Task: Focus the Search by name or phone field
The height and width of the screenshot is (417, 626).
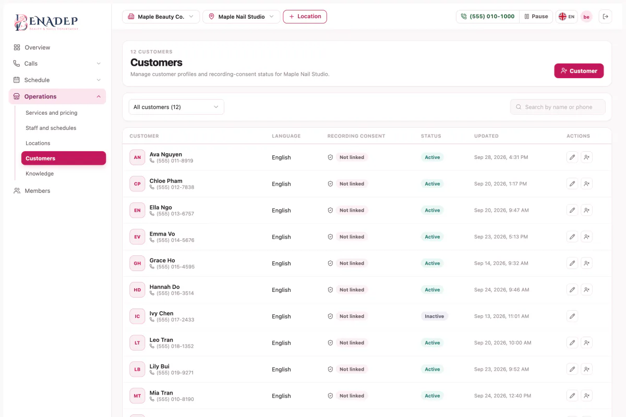Action: pos(558,107)
